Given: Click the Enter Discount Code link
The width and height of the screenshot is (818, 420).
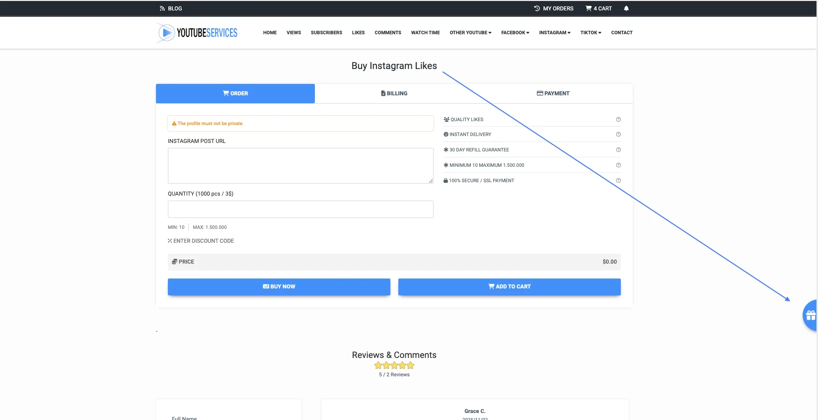Looking at the screenshot, I should pos(201,241).
